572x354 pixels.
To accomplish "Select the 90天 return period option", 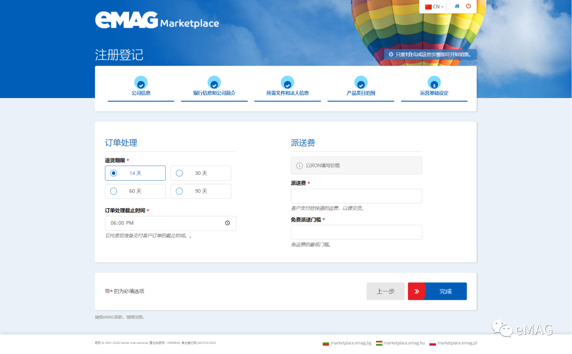I will (x=179, y=191).
